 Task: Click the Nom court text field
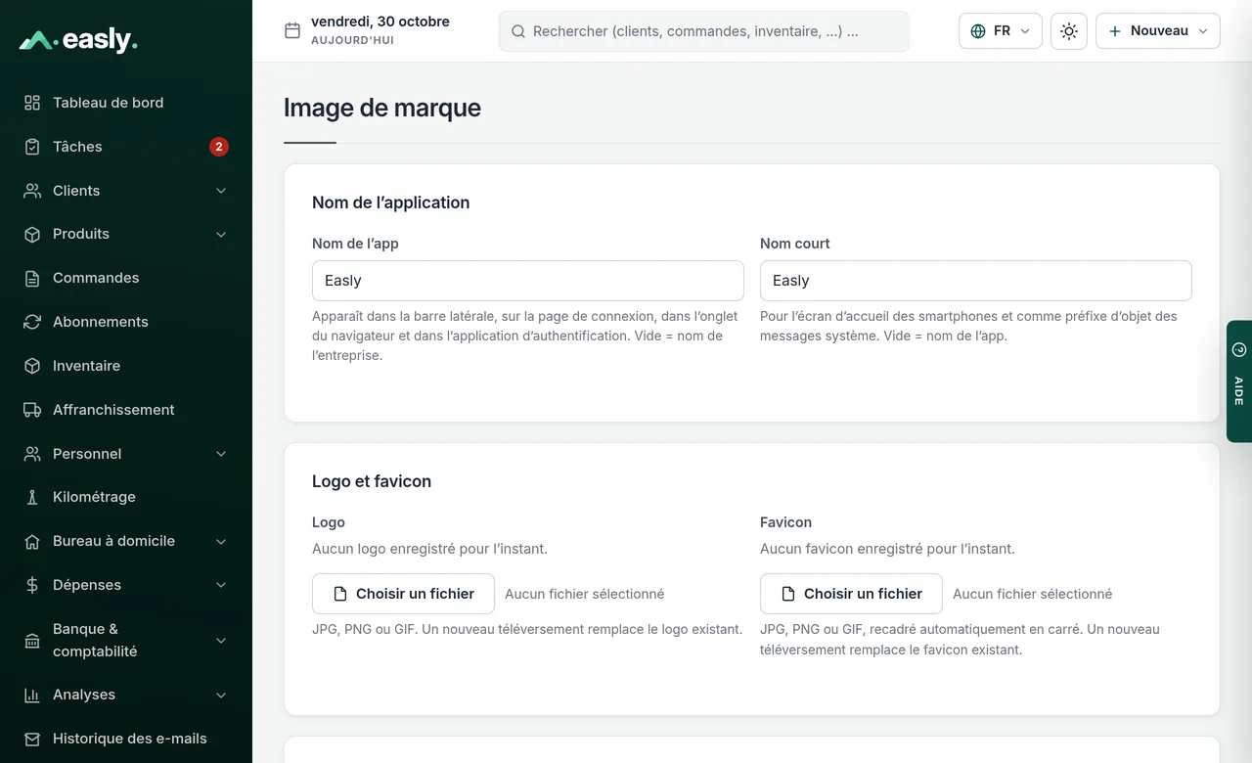click(976, 281)
